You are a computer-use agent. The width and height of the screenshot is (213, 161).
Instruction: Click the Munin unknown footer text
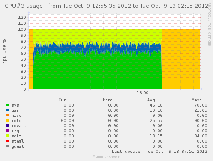tap(106, 156)
